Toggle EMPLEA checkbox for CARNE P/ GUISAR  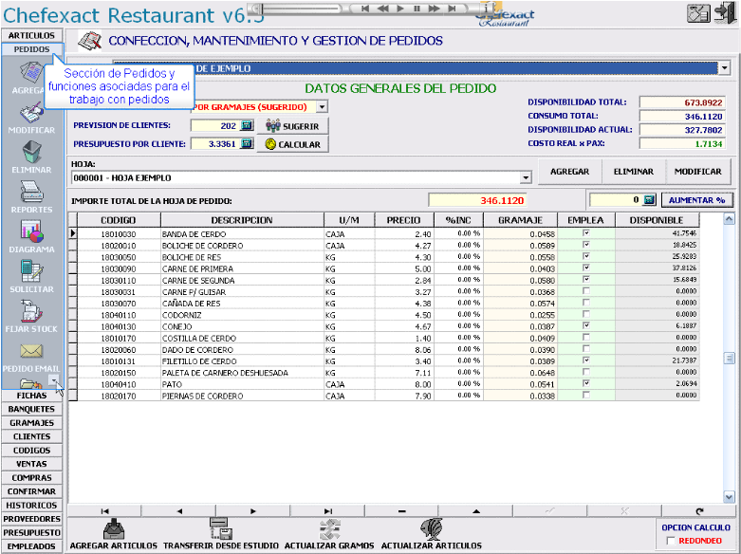[x=586, y=290]
